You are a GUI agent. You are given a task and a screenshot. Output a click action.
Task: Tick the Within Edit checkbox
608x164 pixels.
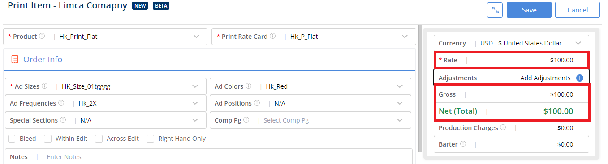[x=47, y=139]
